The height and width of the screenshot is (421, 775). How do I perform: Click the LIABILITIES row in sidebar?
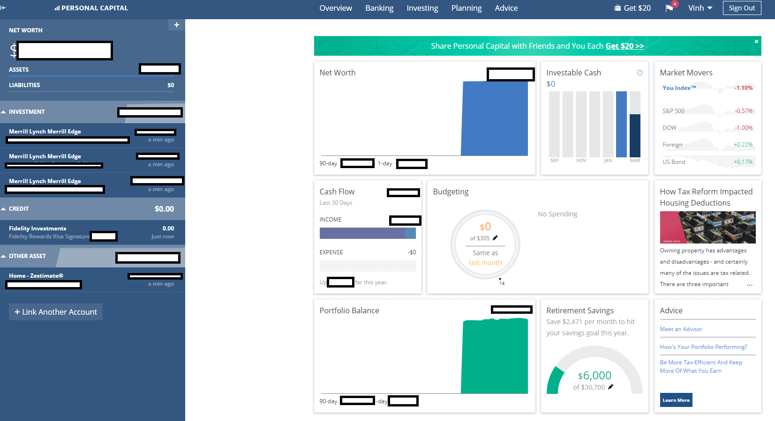click(x=92, y=85)
